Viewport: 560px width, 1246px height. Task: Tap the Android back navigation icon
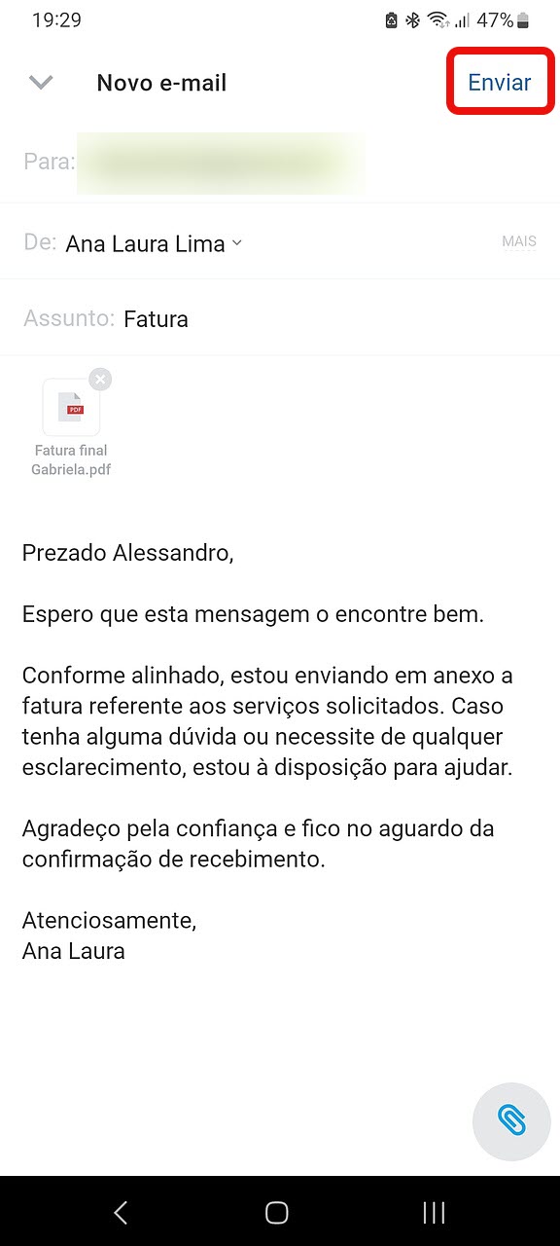coord(122,1212)
